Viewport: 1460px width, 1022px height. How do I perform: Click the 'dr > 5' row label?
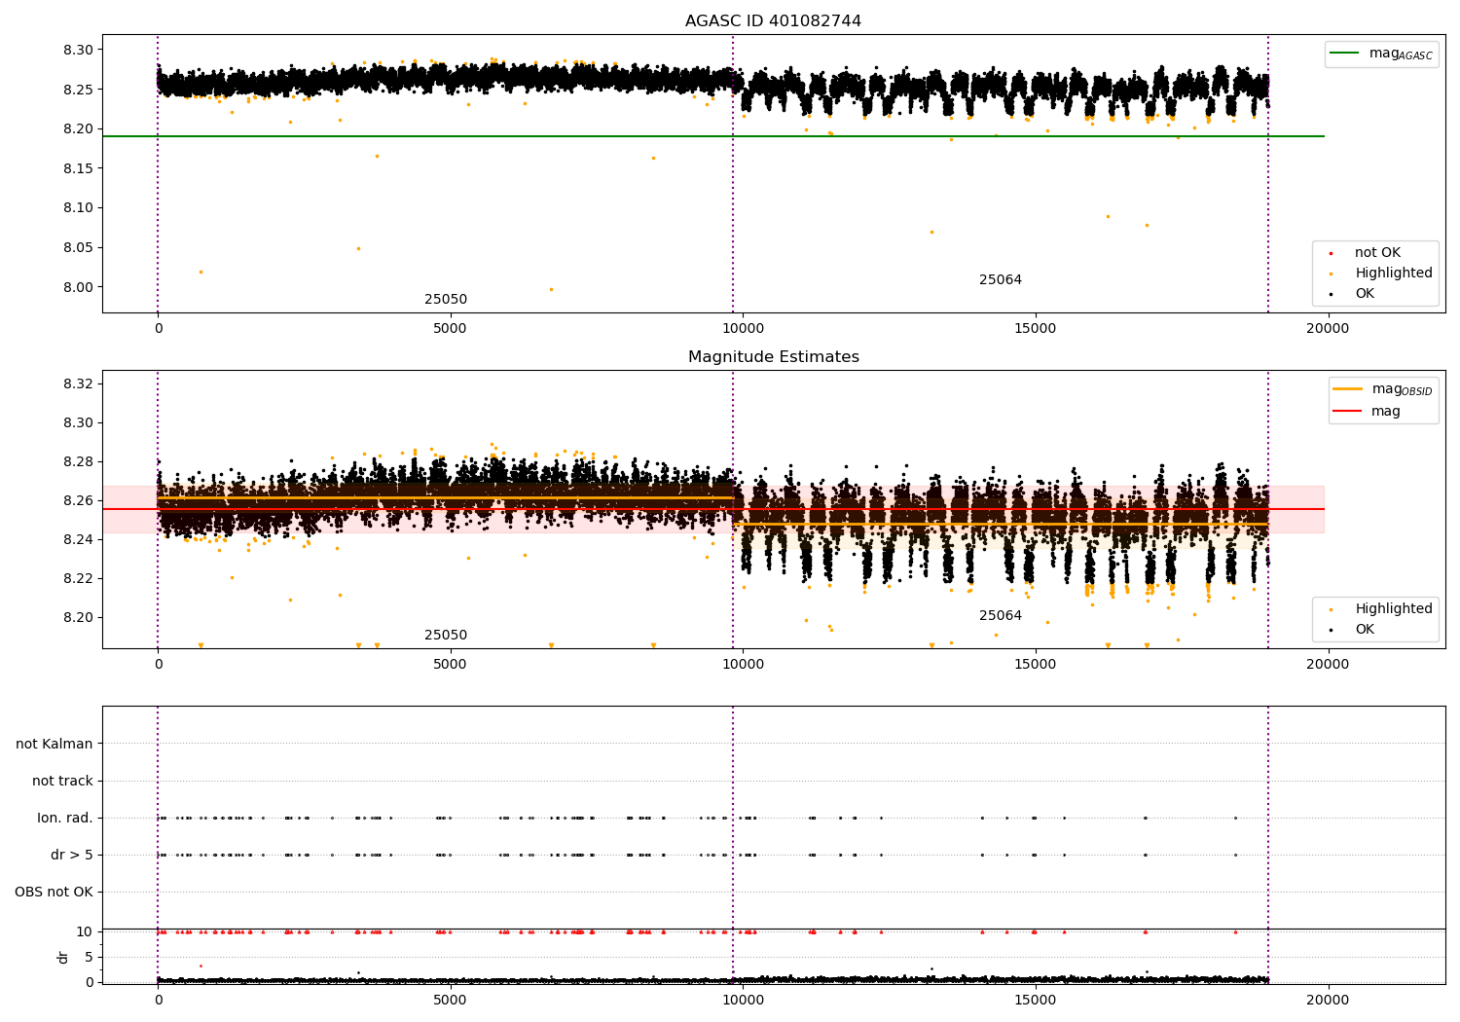click(x=72, y=855)
